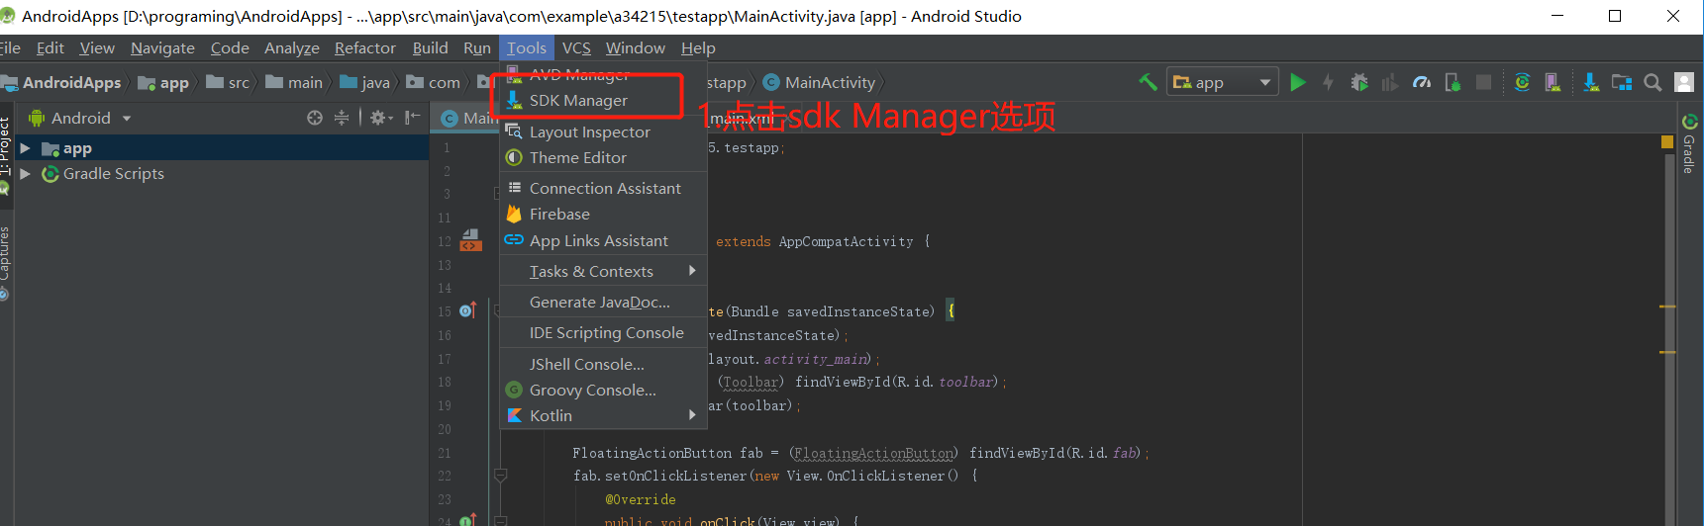The image size is (1704, 526).
Task: Run the app with green play icon
Action: [x=1298, y=82]
